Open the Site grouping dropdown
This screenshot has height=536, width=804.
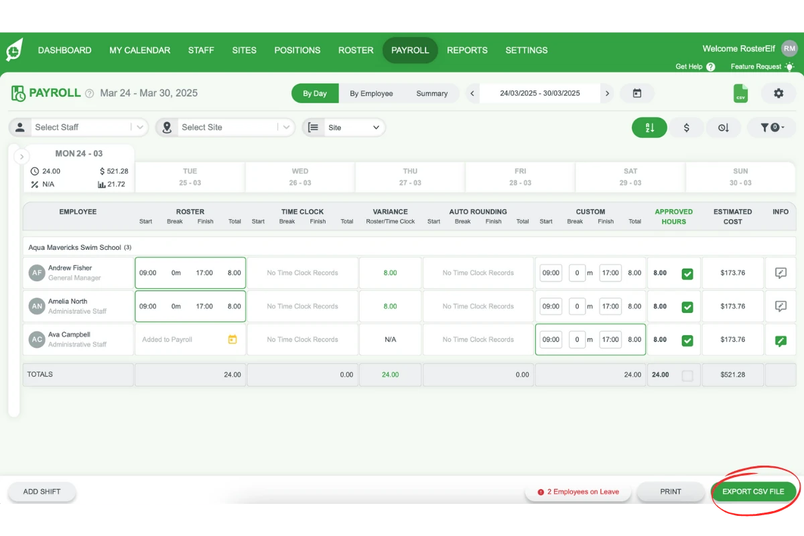click(344, 127)
